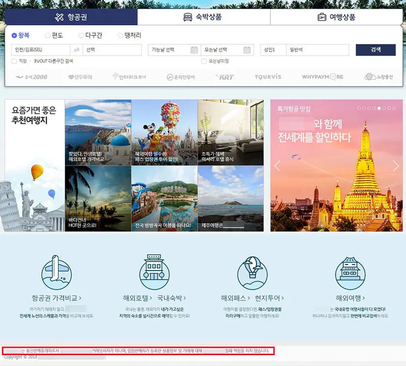Click the swap departure/destination arrows icon
406x366 pixels.
coord(76,50)
